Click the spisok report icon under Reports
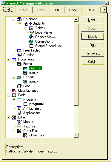 (25, 82)
